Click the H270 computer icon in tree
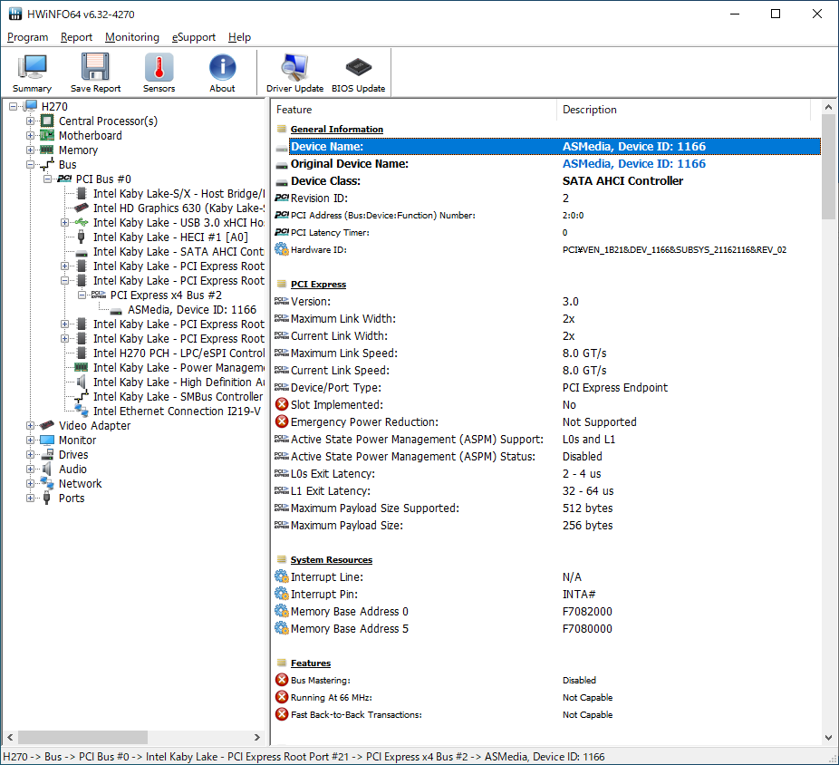The width and height of the screenshot is (839, 765). [31, 107]
